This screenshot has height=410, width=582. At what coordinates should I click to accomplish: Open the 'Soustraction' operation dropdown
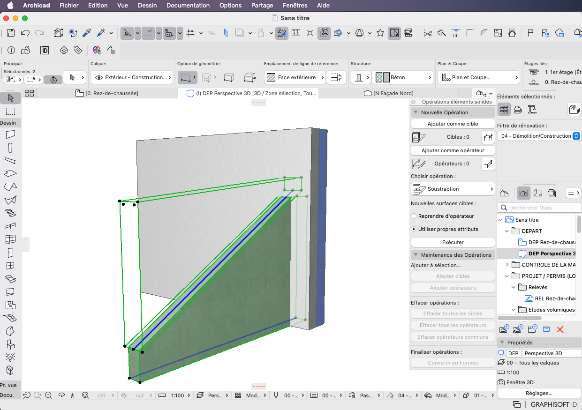(x=453, y=189)
